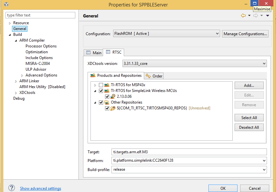Expand the XDCtools tree node
Image resolution: width=276 pixels, height=192 pixels.
16,93
